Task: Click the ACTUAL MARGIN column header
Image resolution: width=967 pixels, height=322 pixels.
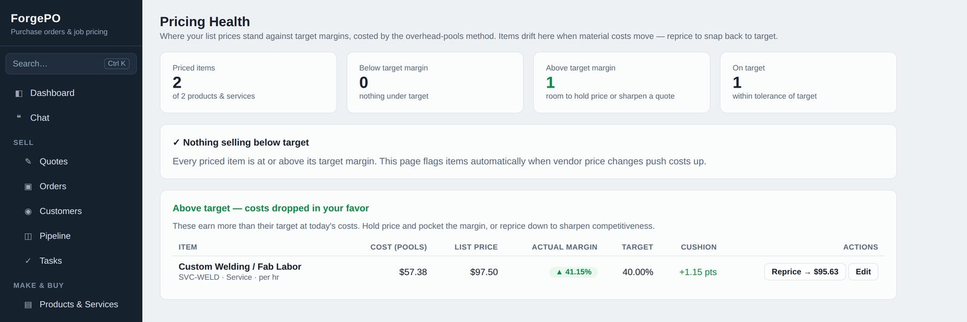Action: pyautogui.click(x=564, y=247)
